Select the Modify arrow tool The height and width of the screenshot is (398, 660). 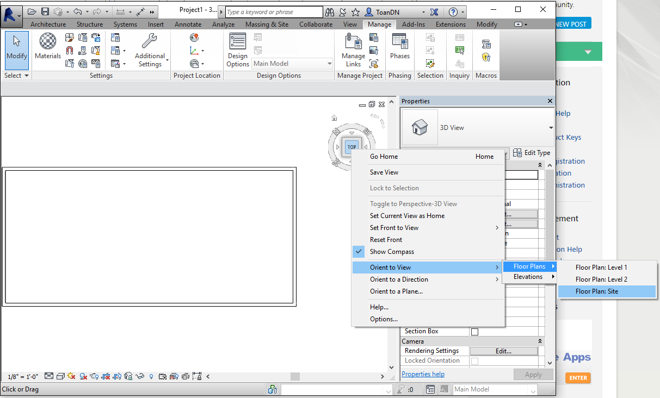(x=17, y=49)
